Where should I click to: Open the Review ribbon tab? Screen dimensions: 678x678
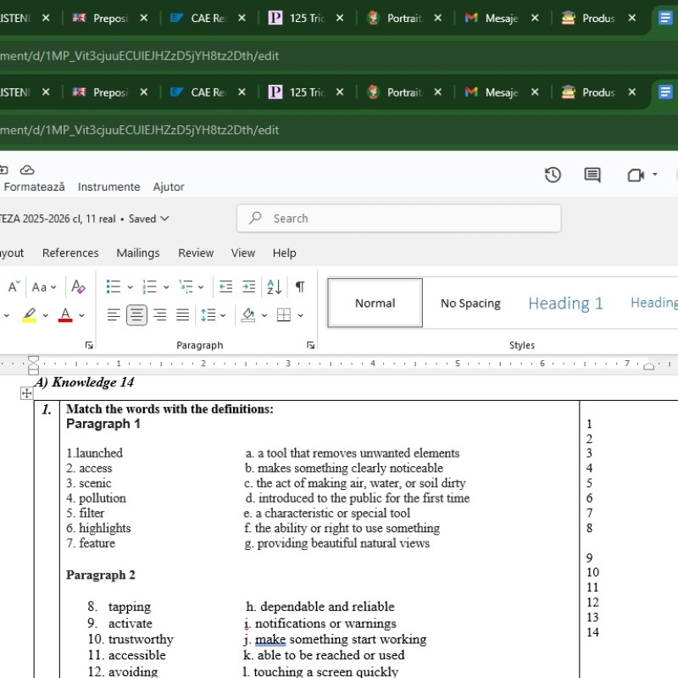[x=196, y=253]
